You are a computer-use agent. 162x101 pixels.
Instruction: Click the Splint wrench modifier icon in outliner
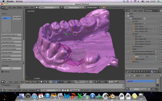coord(145,57)
